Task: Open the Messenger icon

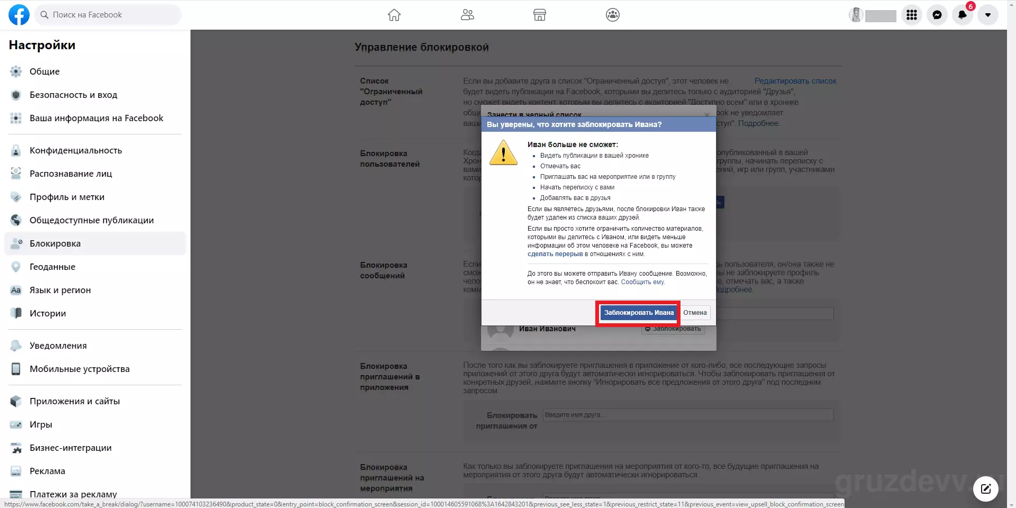Action: point(937,15)
